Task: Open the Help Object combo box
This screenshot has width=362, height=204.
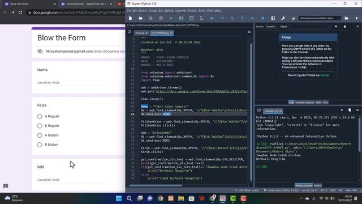Action: click(x=310, y=27)
